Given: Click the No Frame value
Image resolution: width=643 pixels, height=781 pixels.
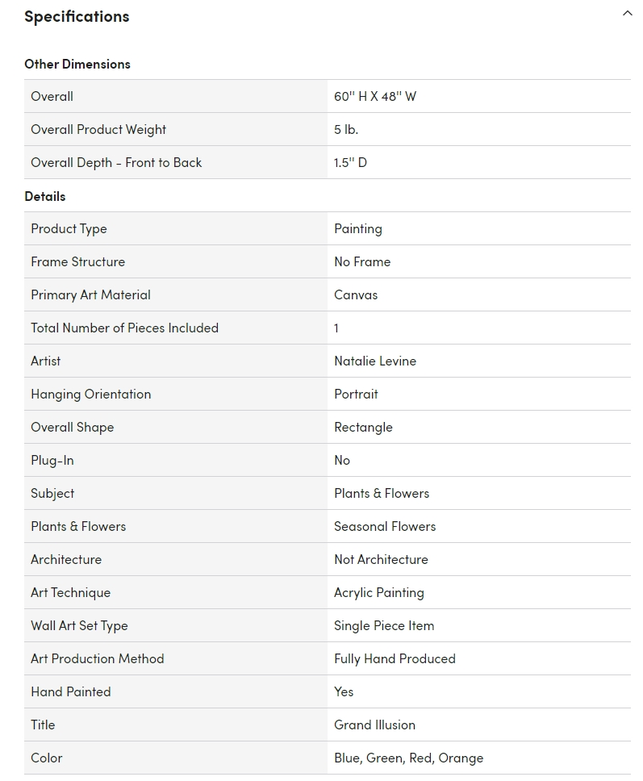Looking at the screenshot, I should [362, 262].
